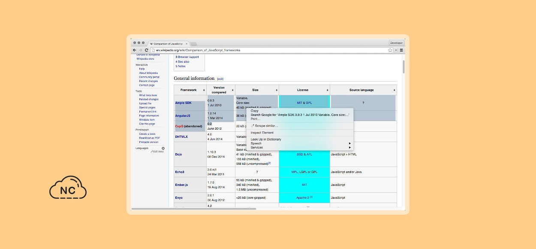Sort table by the Framework column
This screenshot has width=536, height=249.
coord(204,90)
